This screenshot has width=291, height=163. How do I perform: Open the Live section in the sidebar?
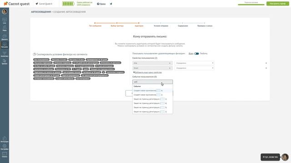click(x=5, y=21)
